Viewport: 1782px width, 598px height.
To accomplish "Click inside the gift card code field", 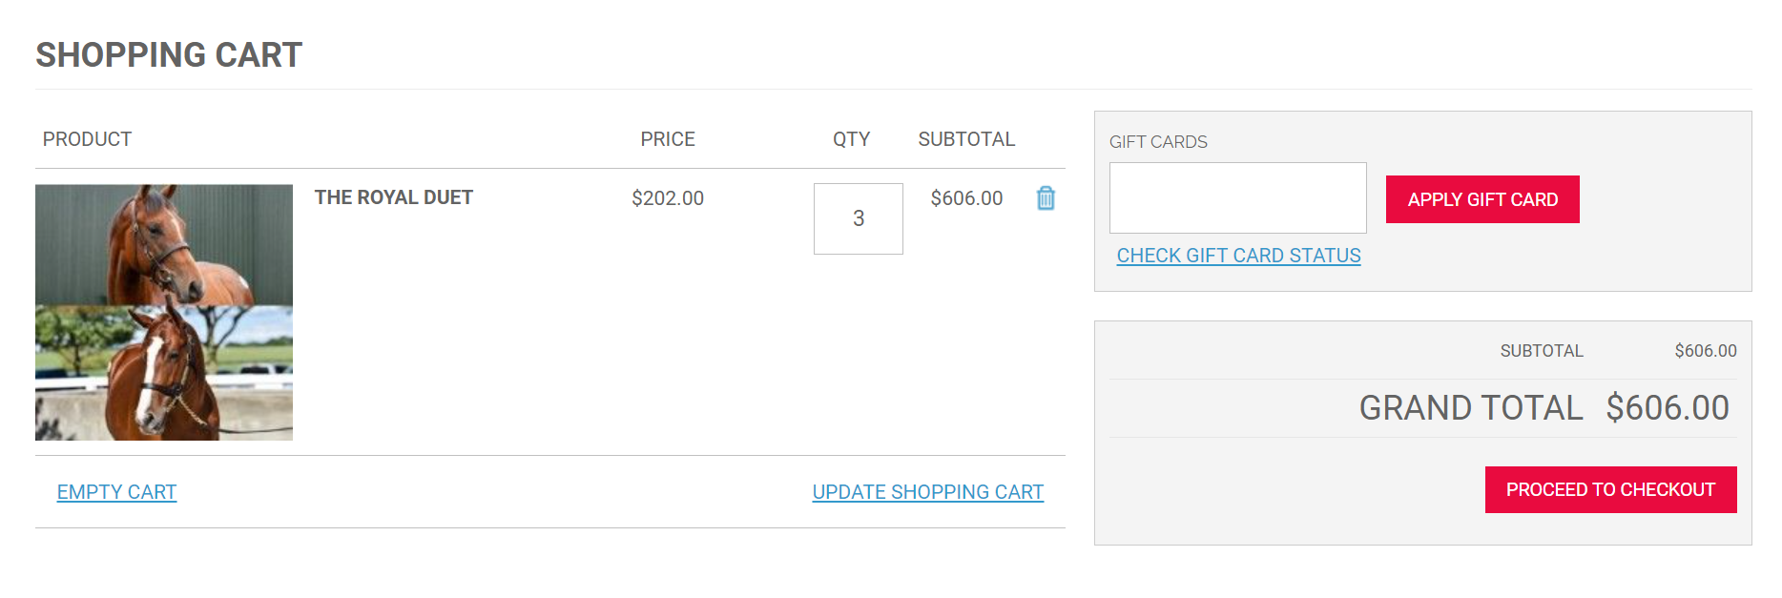I will click(x=1238, y=197).
